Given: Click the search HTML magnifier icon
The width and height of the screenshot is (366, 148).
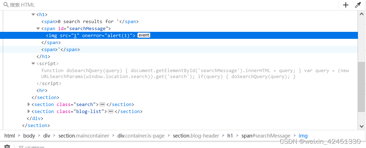Looking at the screenshot, I should coord(6,5).
